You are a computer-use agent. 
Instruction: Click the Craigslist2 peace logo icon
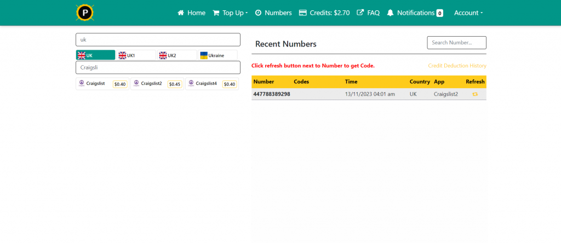click(136, 83)
